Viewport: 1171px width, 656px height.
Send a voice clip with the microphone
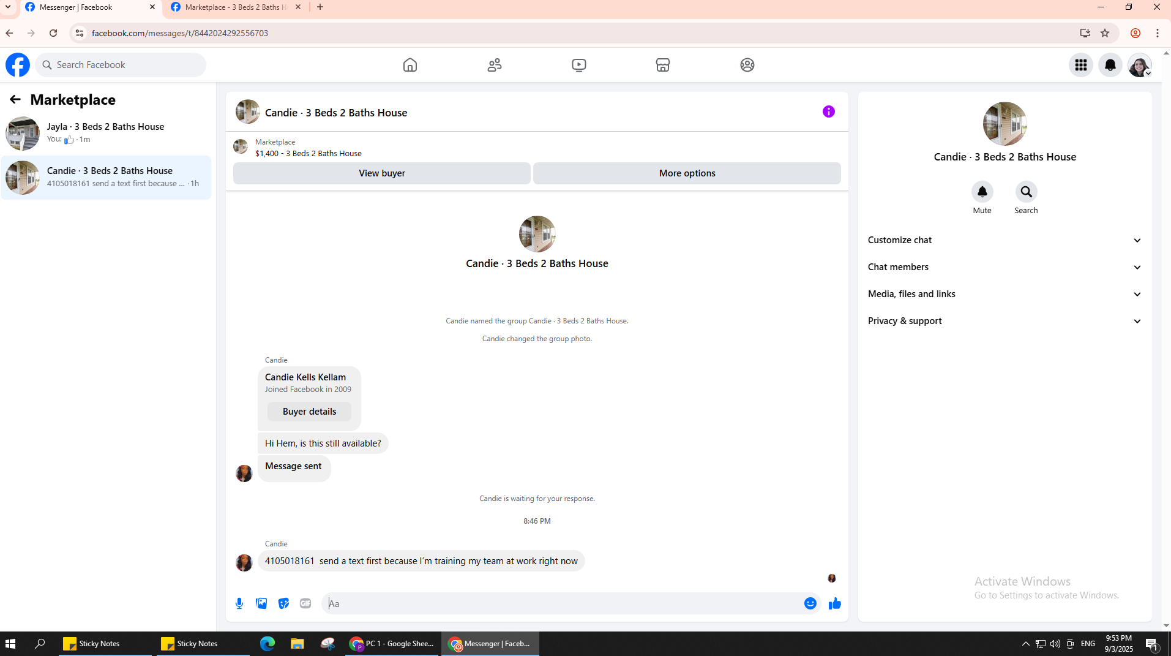239,604
